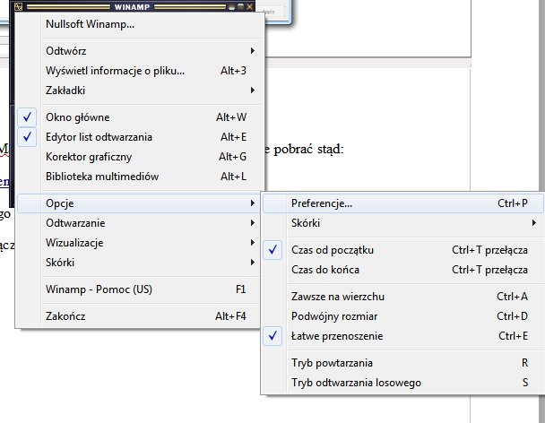Viewport: 545px width, 423px height.
Task: Select Czas do końca time mode
Action: [403, 270]
